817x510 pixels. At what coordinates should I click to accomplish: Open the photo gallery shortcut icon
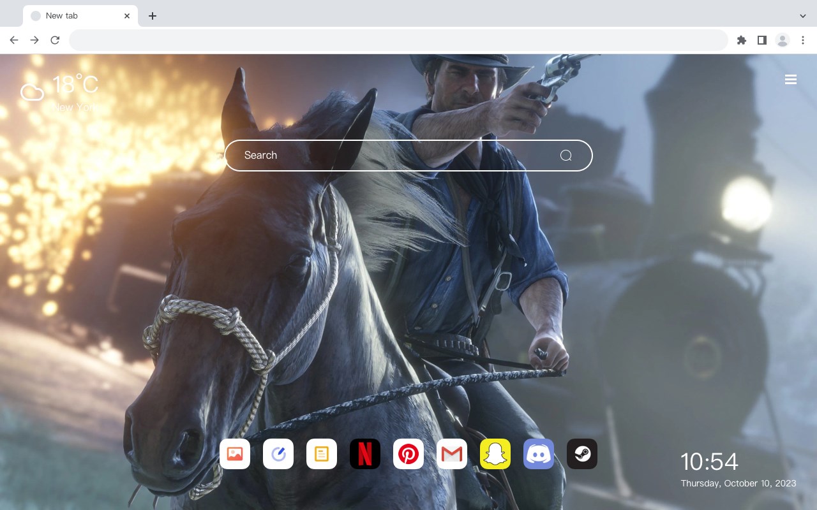point(235,454)
